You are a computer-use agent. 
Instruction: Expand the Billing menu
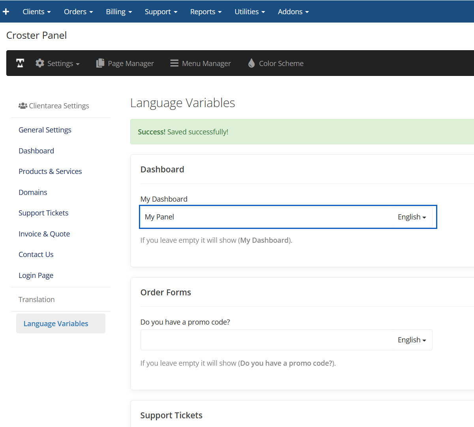pos(119,11)
